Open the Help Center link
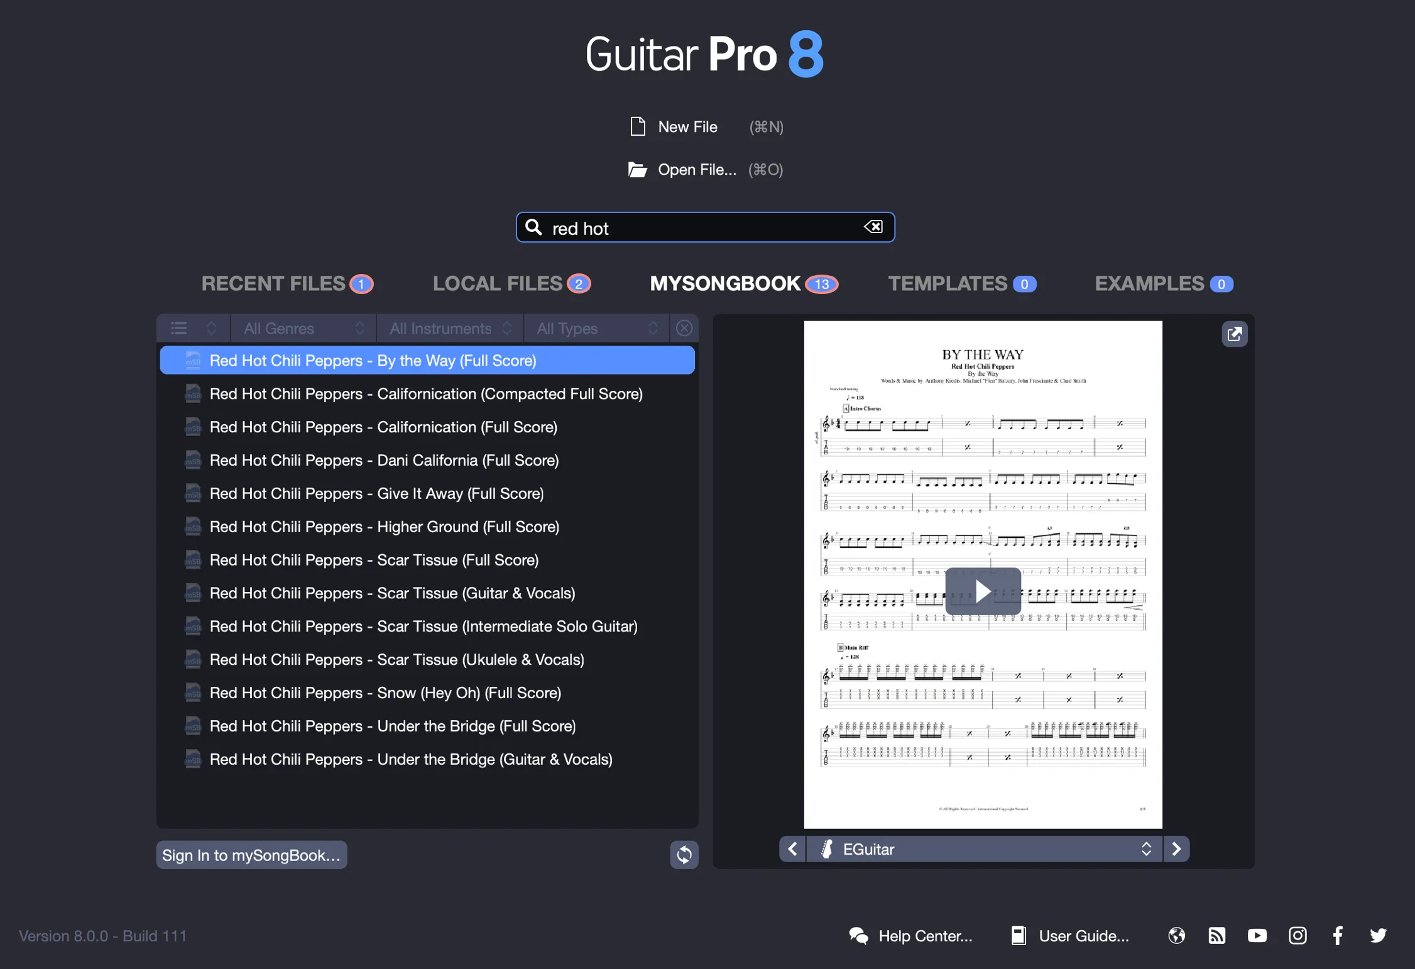 coord(925,936)
